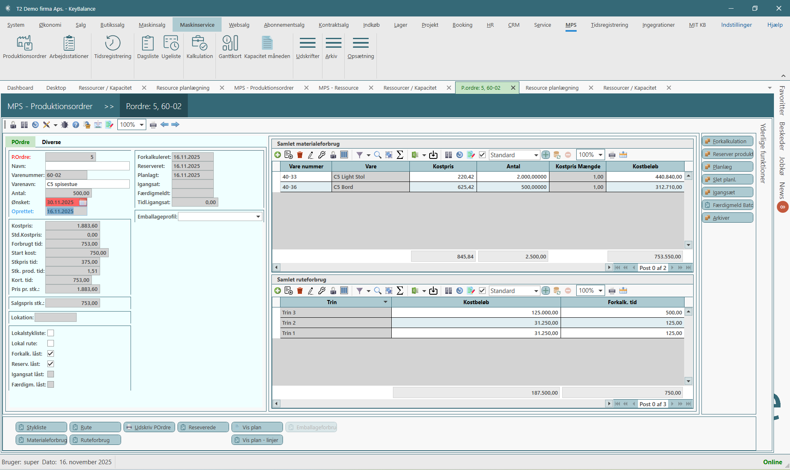Open the Standard layout dropdown in Samlet materialeforbrug
The width and height of the screenshot is (790, 470).
tap(536, 155)
